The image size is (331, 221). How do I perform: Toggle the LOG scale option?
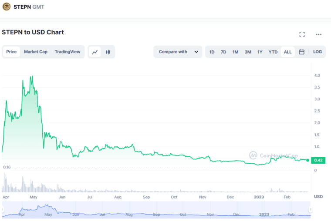click(x=317, y=52)
